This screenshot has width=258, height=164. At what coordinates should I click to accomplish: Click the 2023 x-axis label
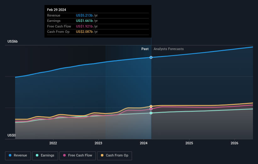(98, 143)
